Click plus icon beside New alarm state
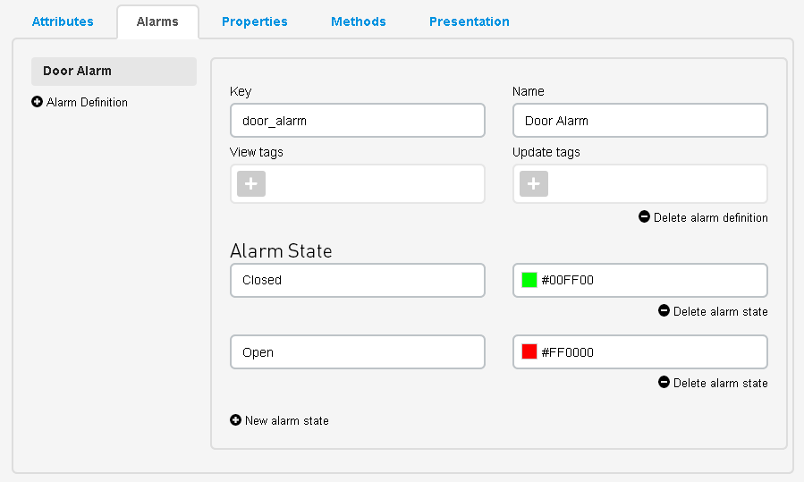The image size is (804, 482). point(235,420)
